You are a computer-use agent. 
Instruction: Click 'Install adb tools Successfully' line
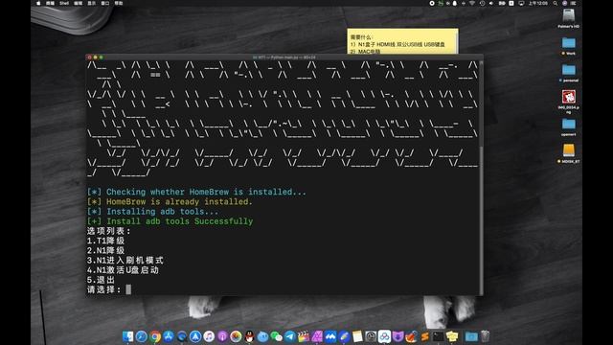170,221
